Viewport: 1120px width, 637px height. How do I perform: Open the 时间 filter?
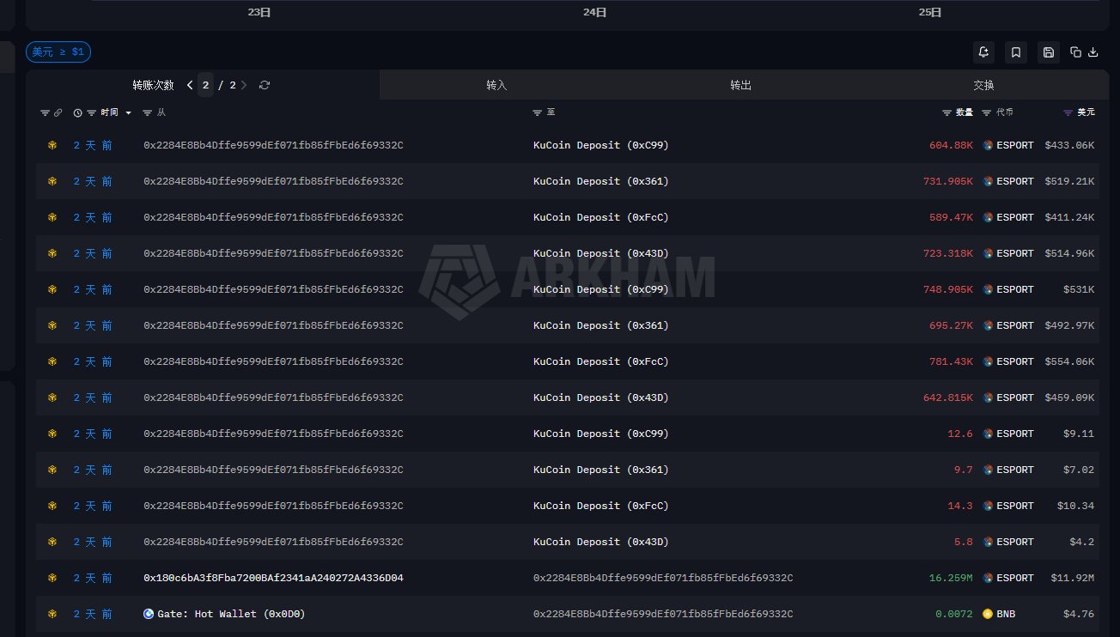pyautogui.click(x=92, y=112)
